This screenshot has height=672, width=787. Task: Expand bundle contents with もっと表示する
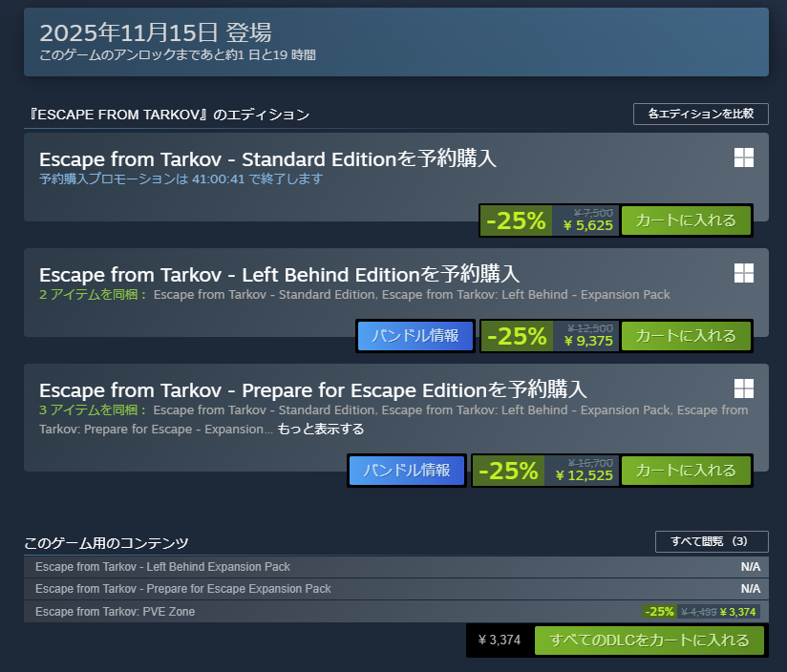(321, 430)
